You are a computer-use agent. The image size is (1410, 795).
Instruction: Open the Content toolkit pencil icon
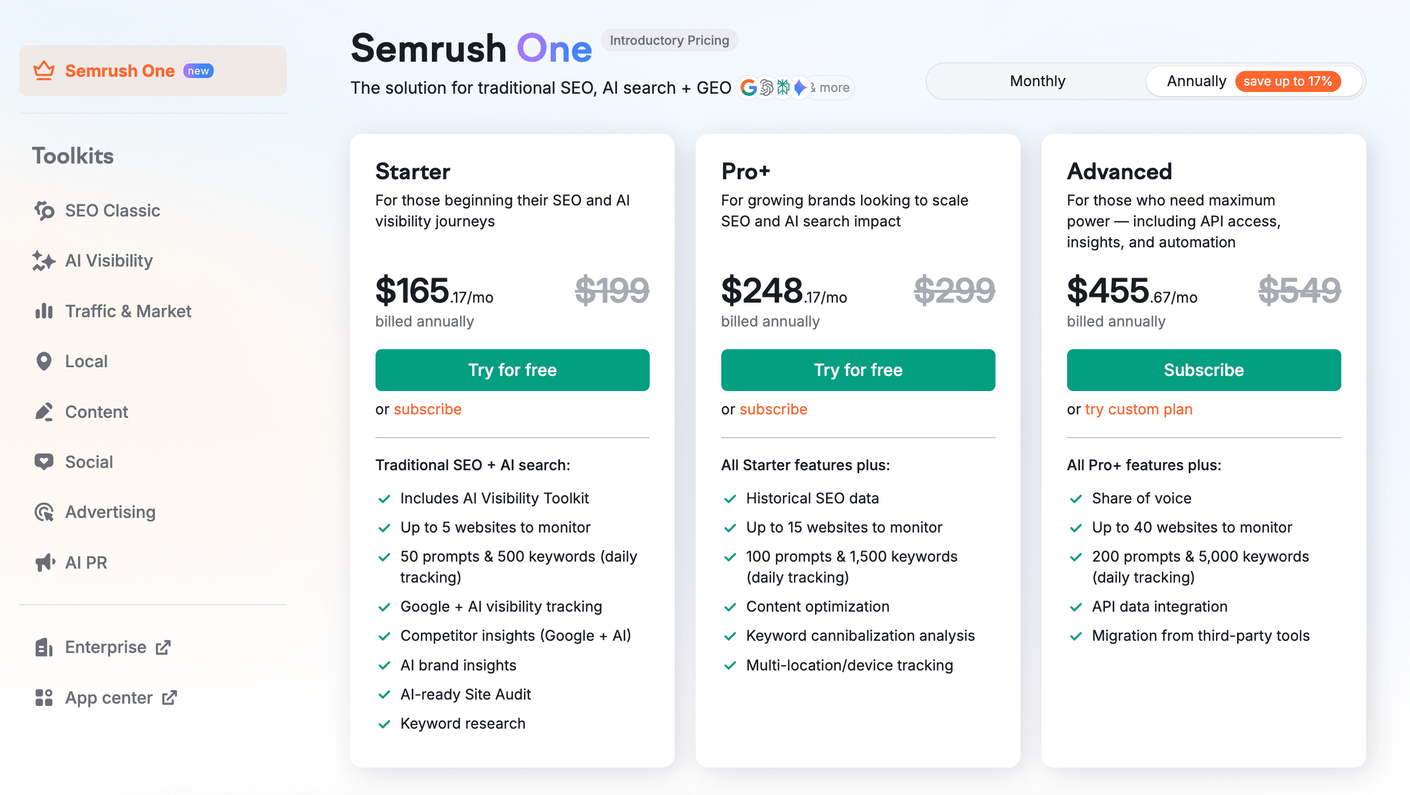tap(44, 411)
